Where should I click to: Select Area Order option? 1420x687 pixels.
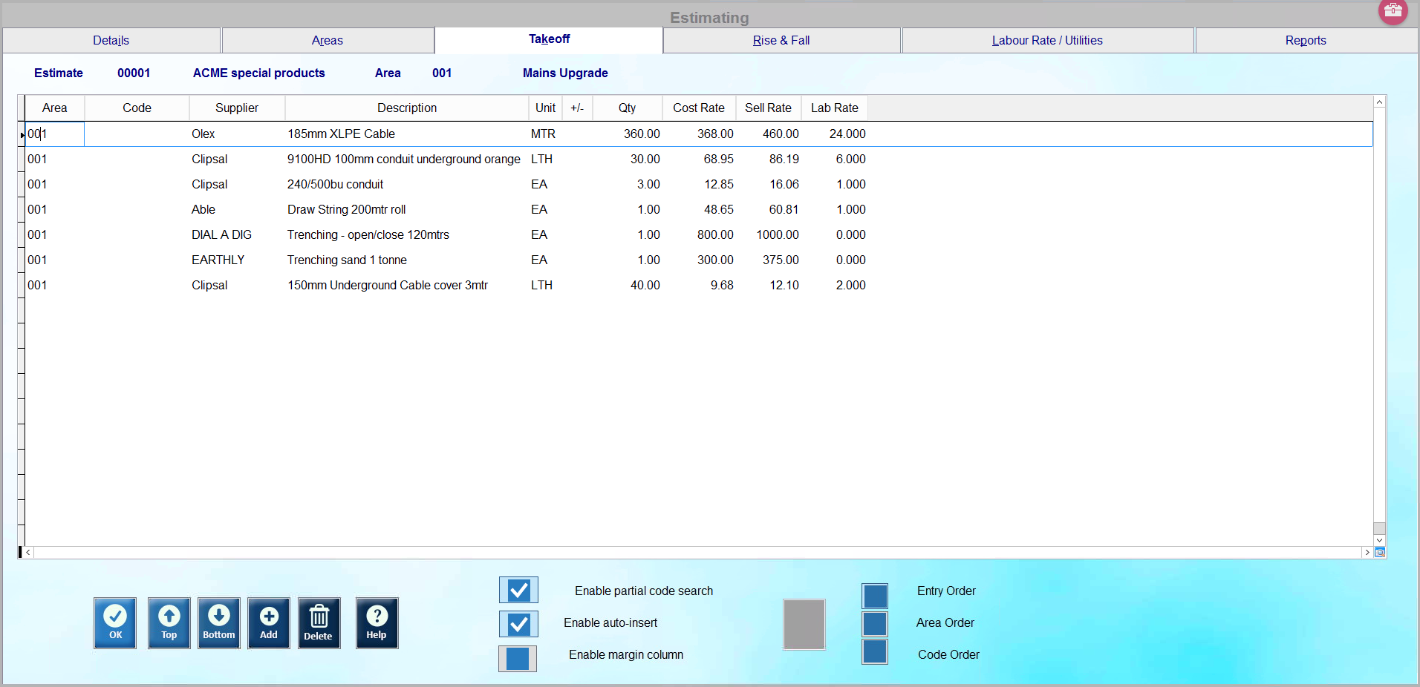(x=875, y=624)
